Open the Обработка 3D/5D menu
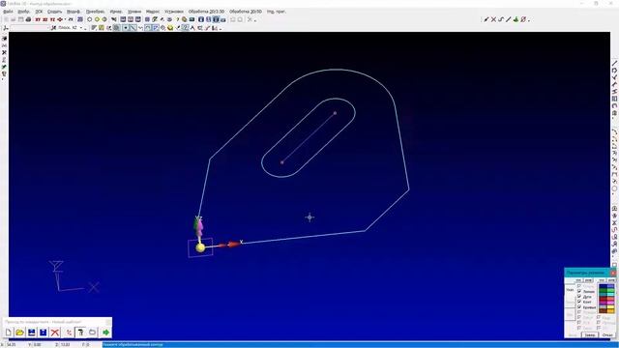The width and height of the screenshot is (619, 348). [246, 12]
